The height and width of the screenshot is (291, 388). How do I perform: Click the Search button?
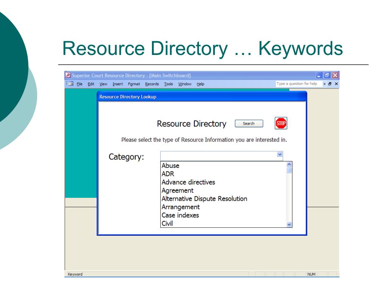coord(249,124)
